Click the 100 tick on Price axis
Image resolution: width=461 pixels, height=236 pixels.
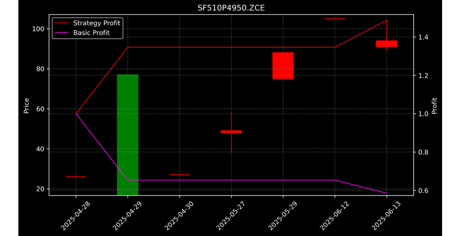coord(38,29)
